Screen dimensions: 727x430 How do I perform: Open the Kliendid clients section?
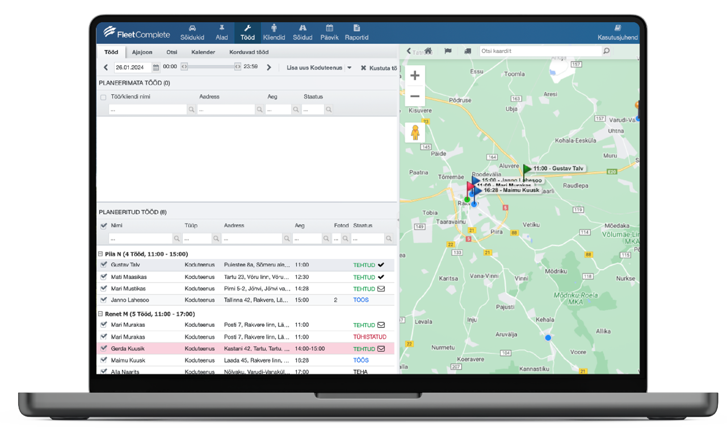point(274,32)
